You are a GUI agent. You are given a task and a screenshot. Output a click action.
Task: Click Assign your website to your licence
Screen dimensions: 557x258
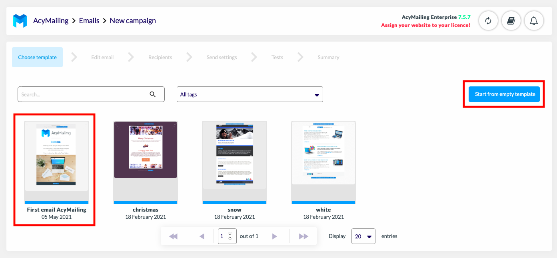pos(425,25)
